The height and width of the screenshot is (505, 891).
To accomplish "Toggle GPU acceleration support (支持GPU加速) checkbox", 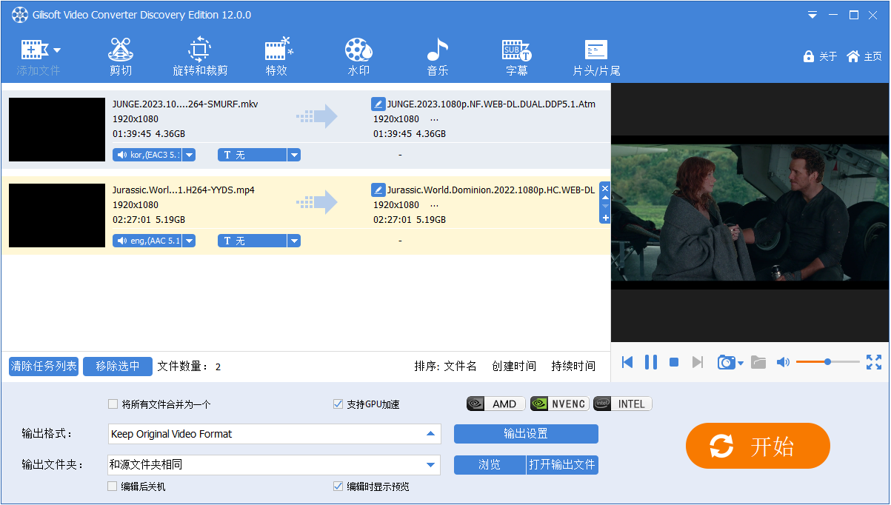I will [x=338, y=404].
